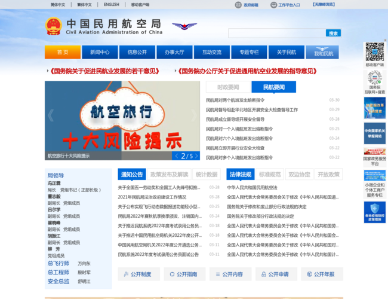The image size is (388, 299).
Task: Switch to 标准规范 tab
Action: (270, 175)
